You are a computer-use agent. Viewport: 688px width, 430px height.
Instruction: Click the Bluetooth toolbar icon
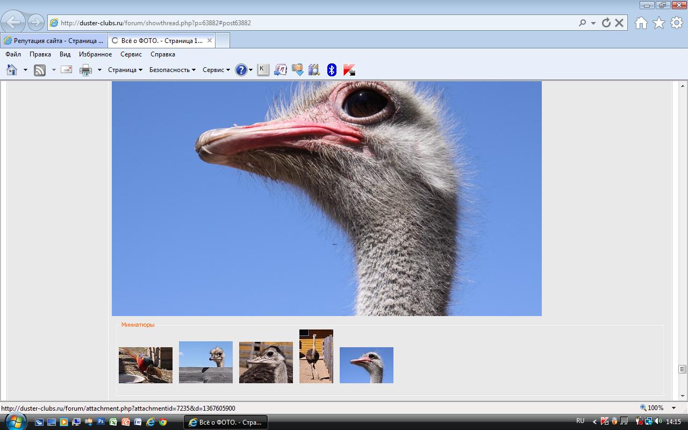[332, 70]
